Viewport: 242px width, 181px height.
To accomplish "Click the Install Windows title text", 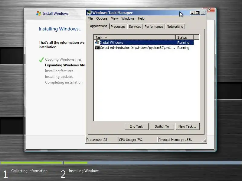I will click(56, 14).
